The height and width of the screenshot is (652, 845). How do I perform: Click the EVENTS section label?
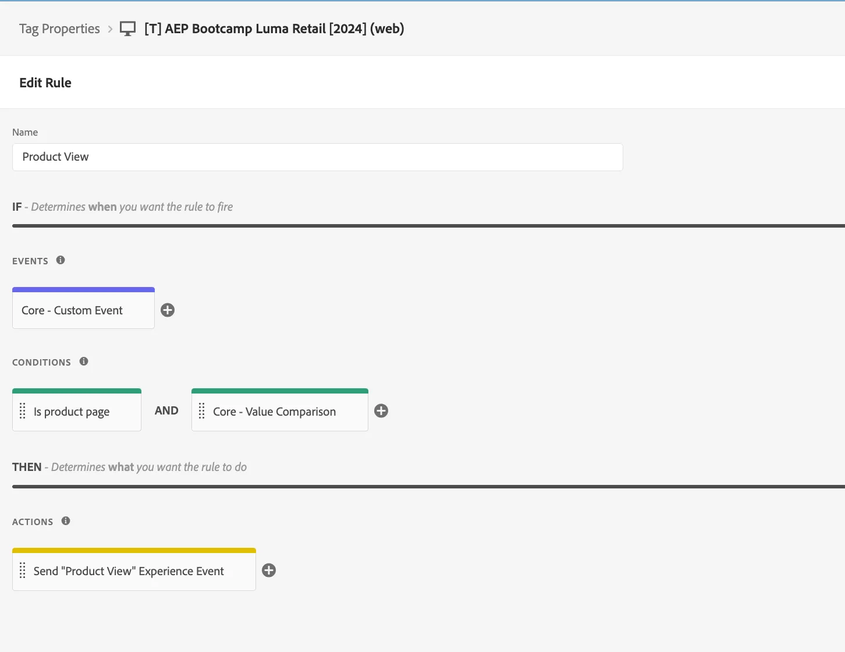click(x=30, y=261)
